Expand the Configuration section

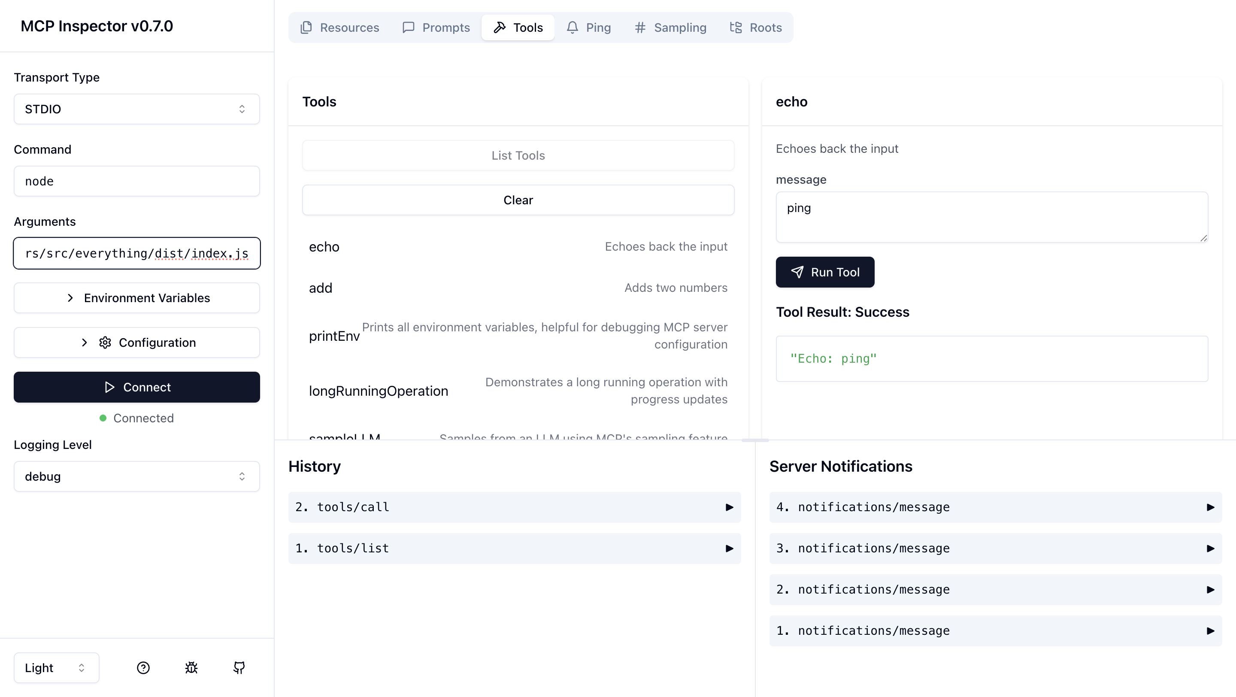(136, 342)
